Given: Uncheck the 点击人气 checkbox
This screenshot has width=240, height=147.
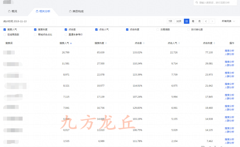Looking at the screenshot, I should (x=96, y=30).
